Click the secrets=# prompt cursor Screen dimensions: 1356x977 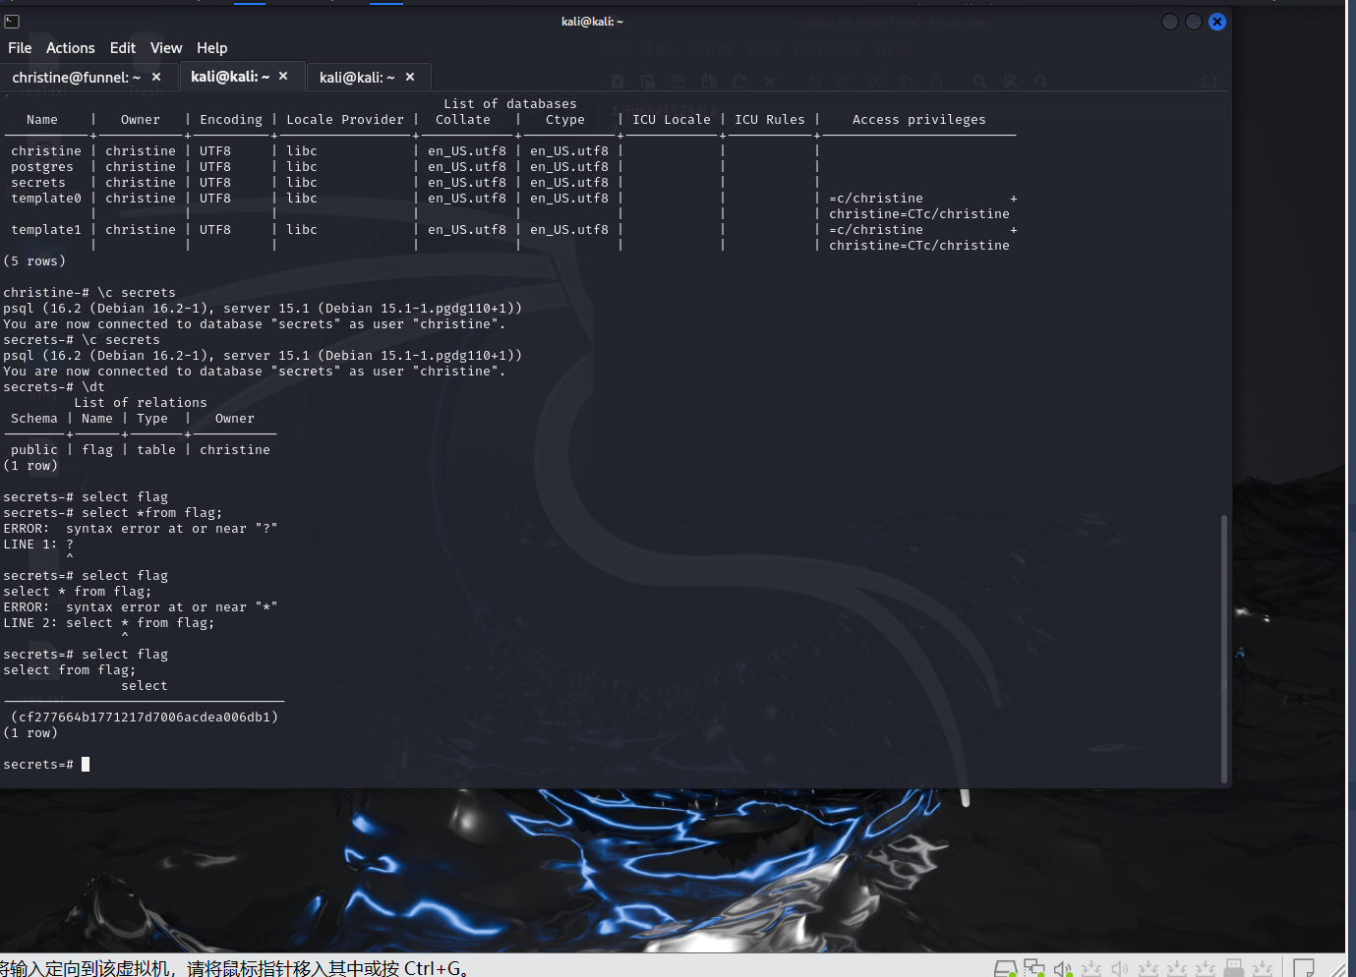(x=86, y=765)
